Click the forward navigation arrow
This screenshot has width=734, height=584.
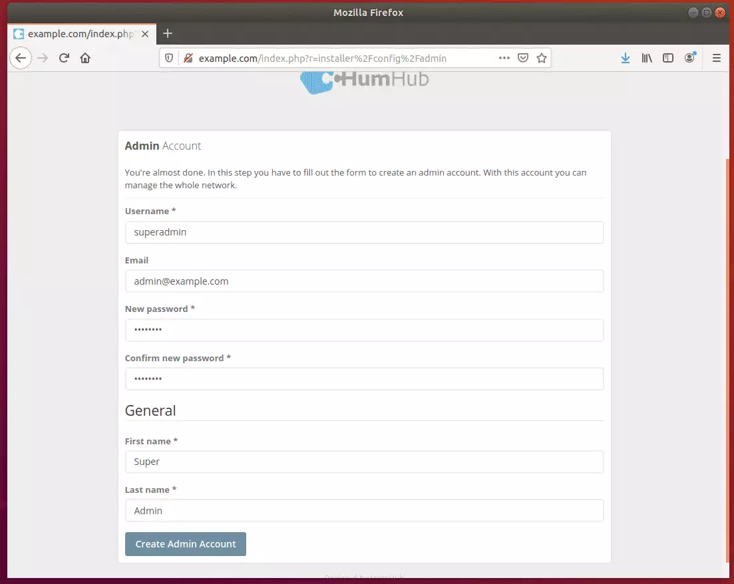pos(43,58)
